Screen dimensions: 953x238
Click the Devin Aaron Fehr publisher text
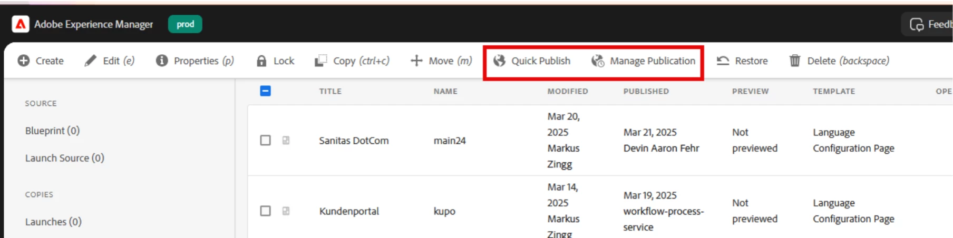point(661,148)
